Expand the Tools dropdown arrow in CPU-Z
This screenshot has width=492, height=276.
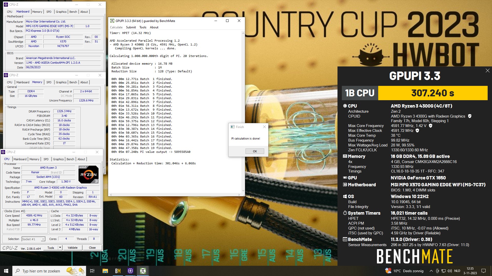click(x=60, y=248)
